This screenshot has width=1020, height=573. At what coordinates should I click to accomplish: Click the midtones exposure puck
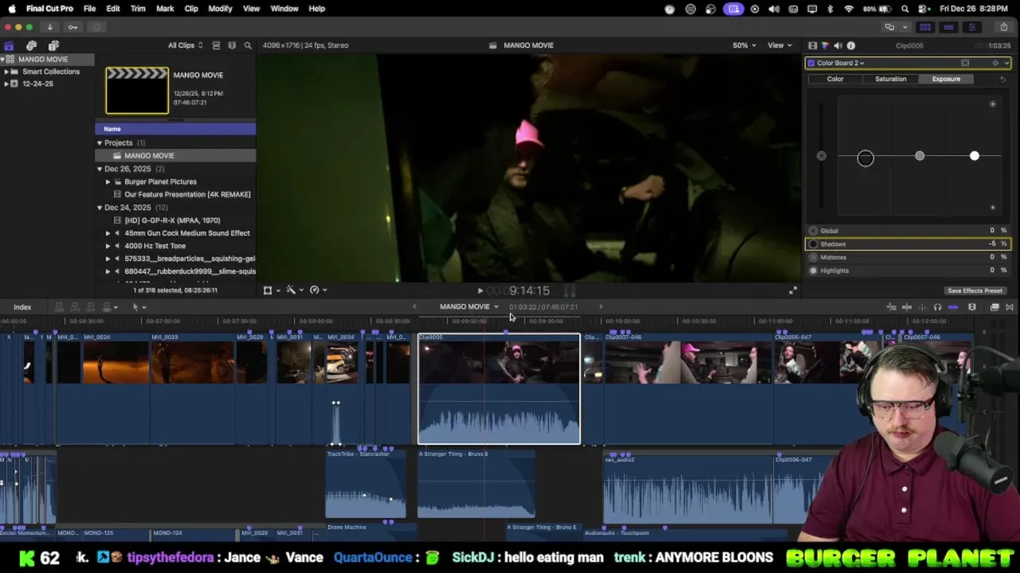(x=920, y=156)
